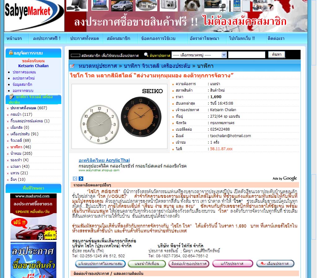Image resolution: width=317 pixels, height=278 pixels.
Task: Open the ลงประกาศใหม่ sidebar link
Action: [24, 78]
